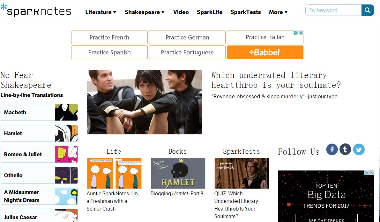Expand the Shakespeare dropdown menu
Image resolution: width=380 pixels, height=222 pixels.
[x=145, y=12]
